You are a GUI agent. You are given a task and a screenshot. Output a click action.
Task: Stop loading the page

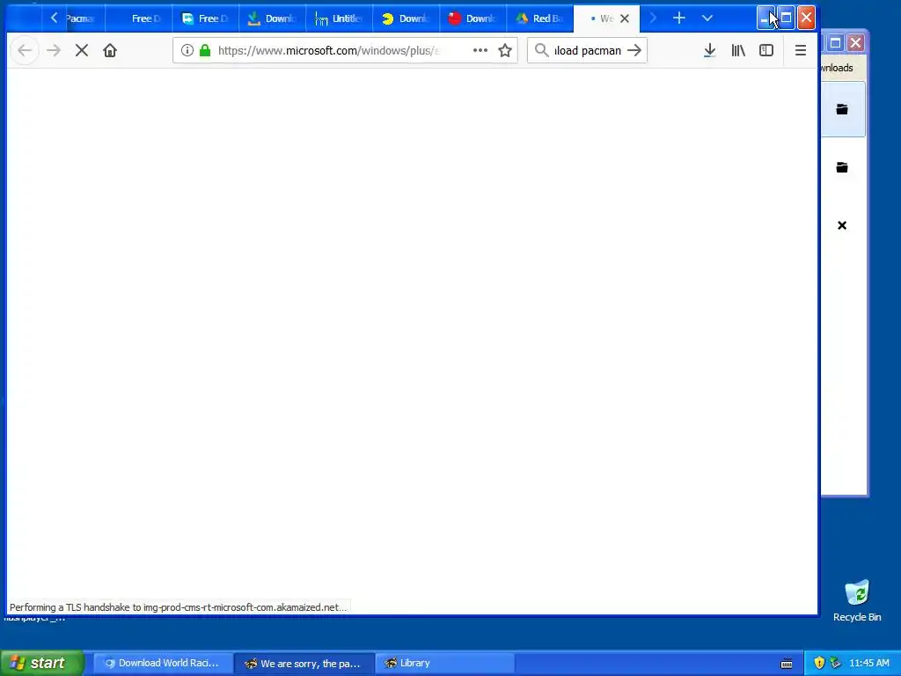click(x=82, y=50)
